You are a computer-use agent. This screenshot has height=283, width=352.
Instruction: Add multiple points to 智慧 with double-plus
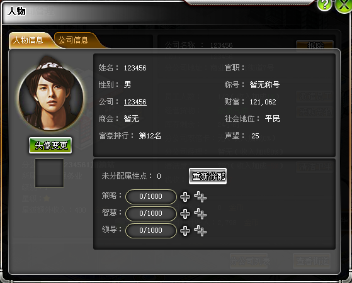(x=200, y=214)
